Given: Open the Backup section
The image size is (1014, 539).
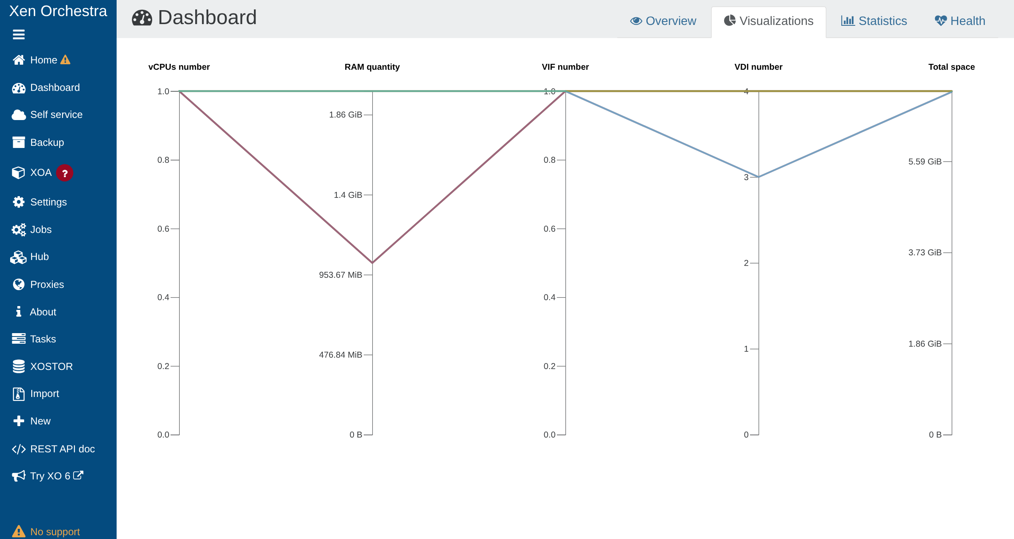Looking at the screenshot, I should (47, 142).
